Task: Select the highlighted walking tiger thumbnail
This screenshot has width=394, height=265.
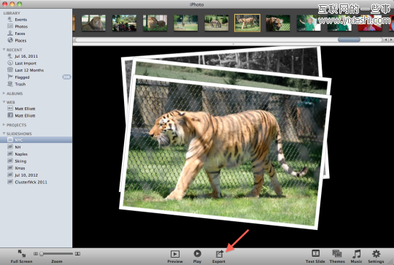Action: (247, 23)
